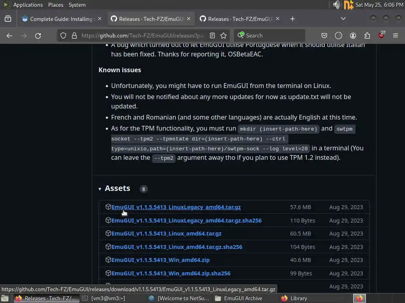Click the browser Forward arrow
Viewport: 405px width, 303px height.
tap(24, 36)
